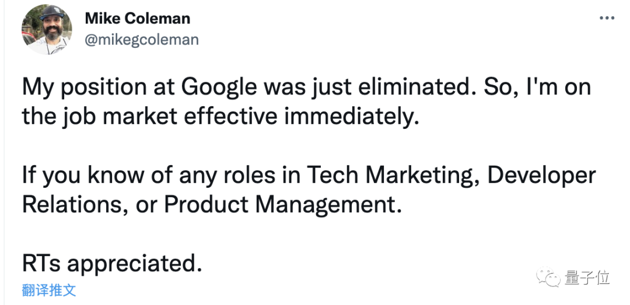Open the @mikegcoleman handle link
Screen dimensions: 630x305
tap(142, 40)
